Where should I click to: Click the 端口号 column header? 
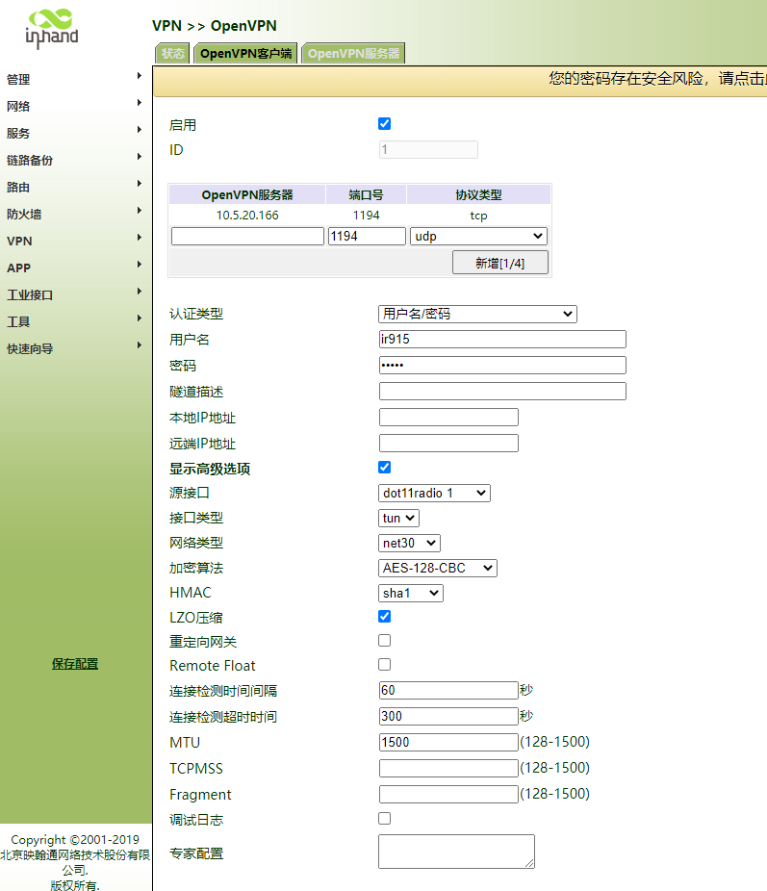pos(366,195)
